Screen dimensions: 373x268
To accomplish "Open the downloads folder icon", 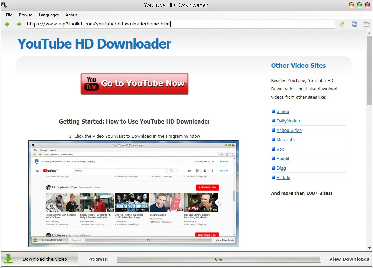I will (366, 24).
